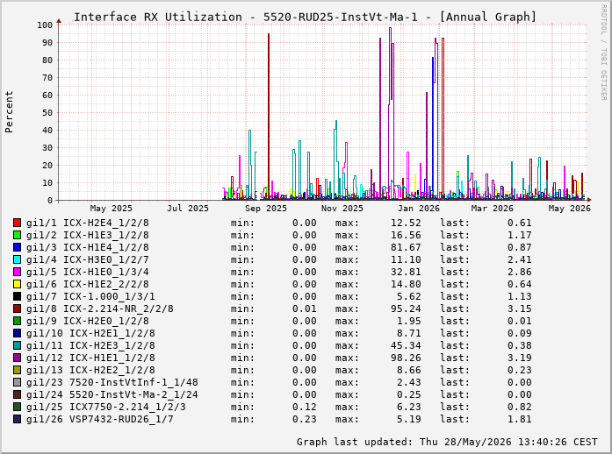This screenshot has width=612, height=454.
Task: Click min value 0.12 for gi1/25
Action: click(x=305, y=407)
